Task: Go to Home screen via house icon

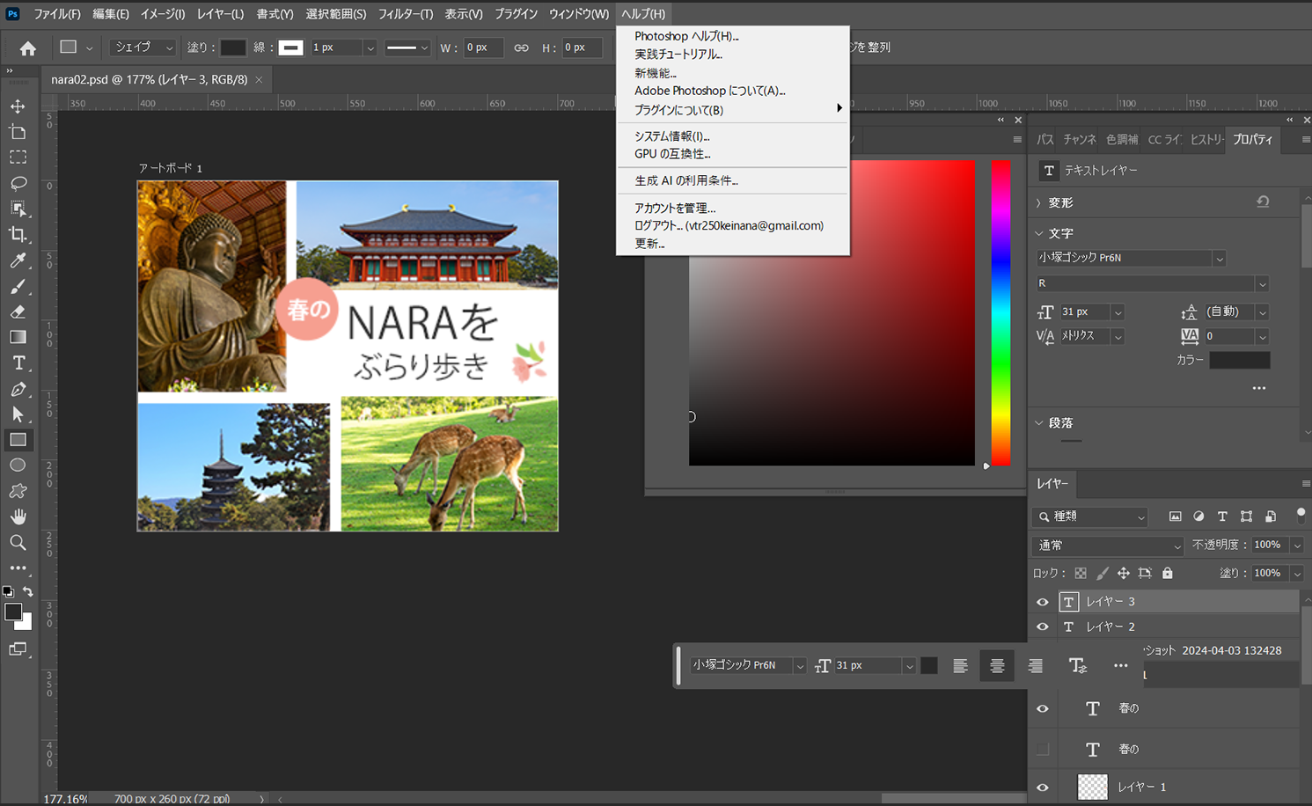Action: coord(28,48)
